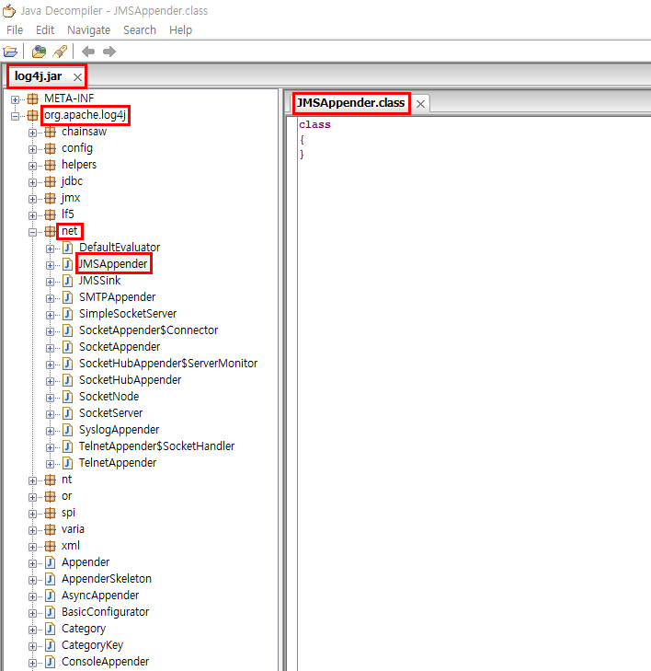Image resolution: width=651 pixels, height=671 pixels.
Task: Click the SyslogAppender class file icon
Action: (x=67, y=430)
